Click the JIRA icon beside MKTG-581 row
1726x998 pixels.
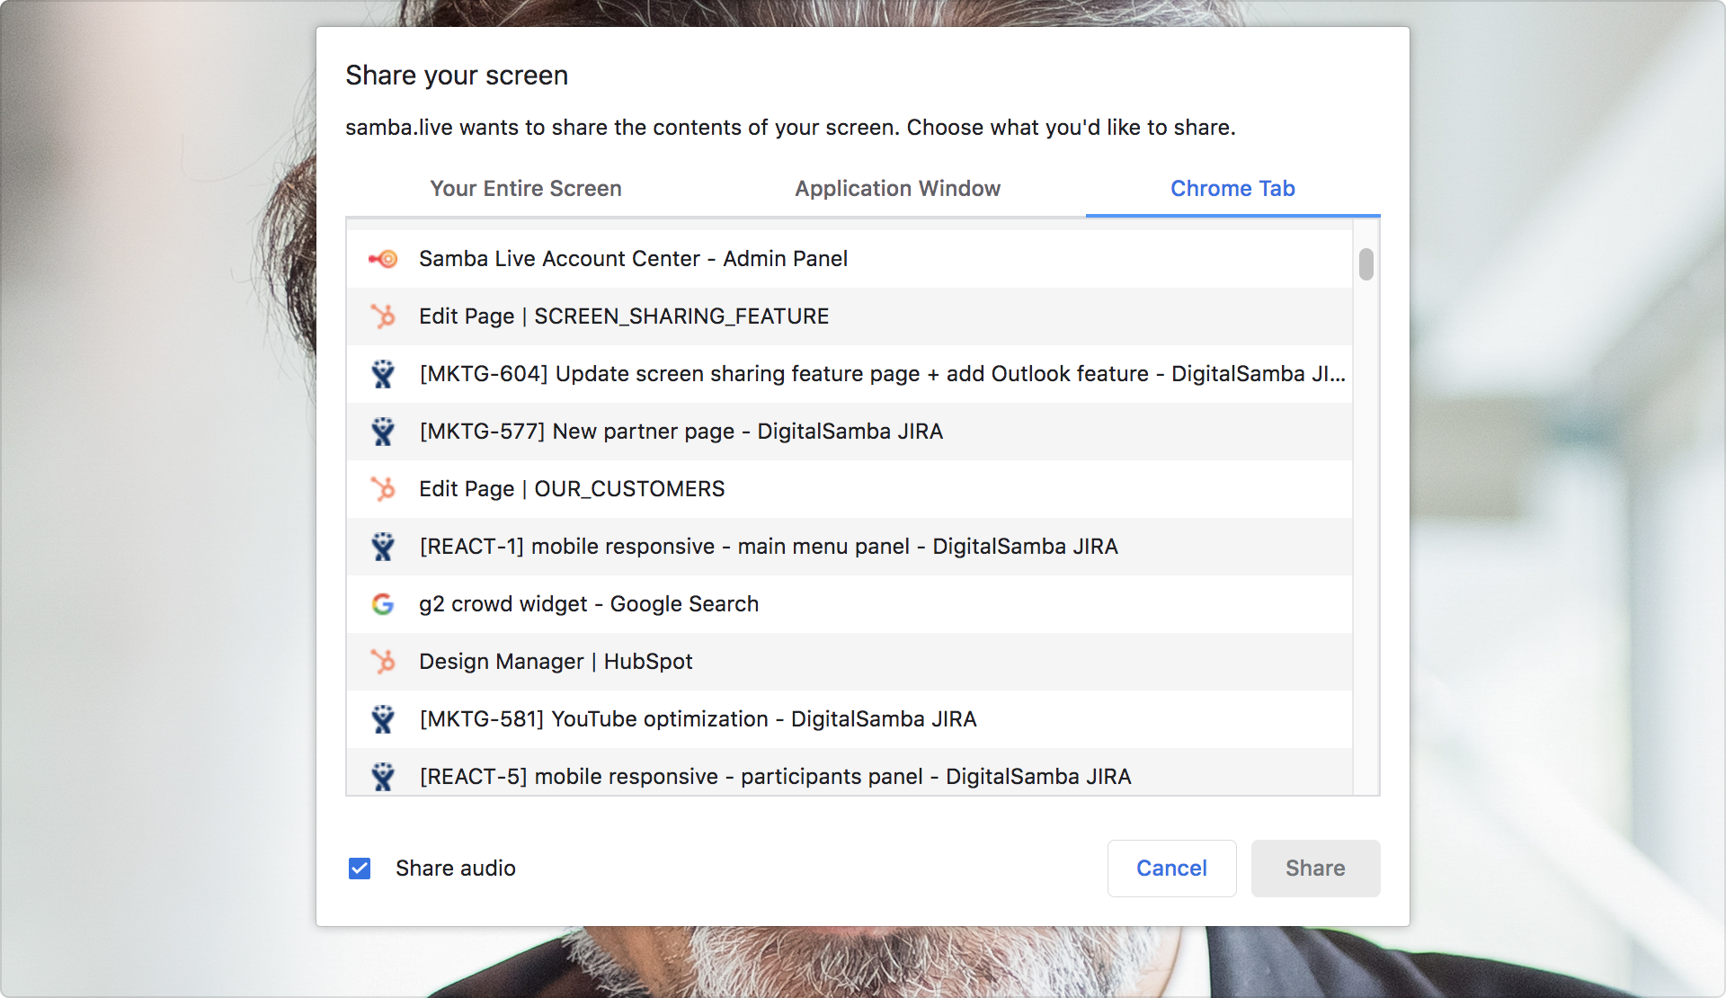pos(383,719)
